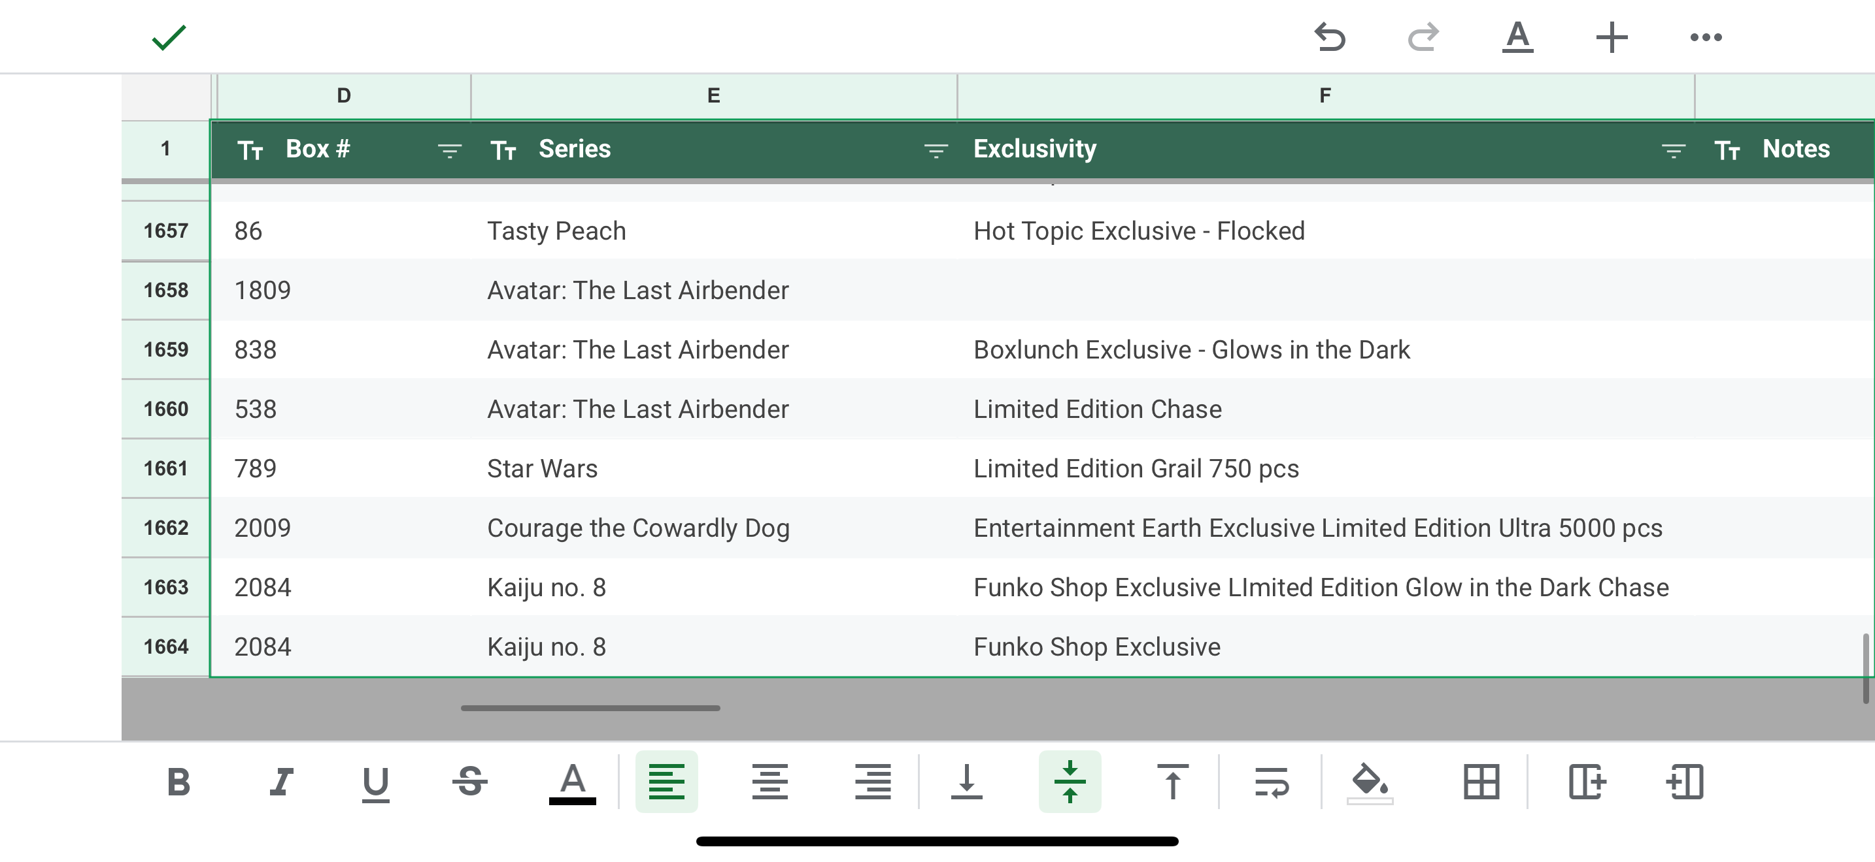Select row 1657 header
The image size is (1875, 862).
pyautogui.click(x=166, y=231)
